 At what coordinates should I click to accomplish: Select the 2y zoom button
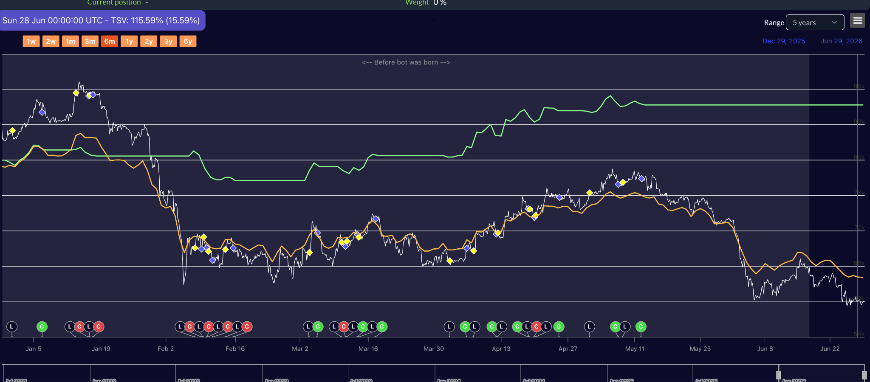[149, 41]
